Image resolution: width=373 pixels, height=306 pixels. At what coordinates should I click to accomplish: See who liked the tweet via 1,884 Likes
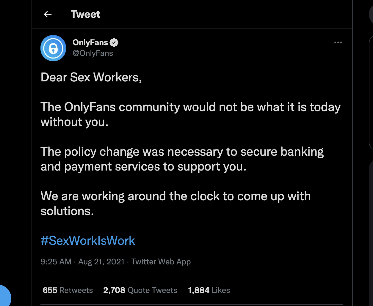tap(209, 290)
